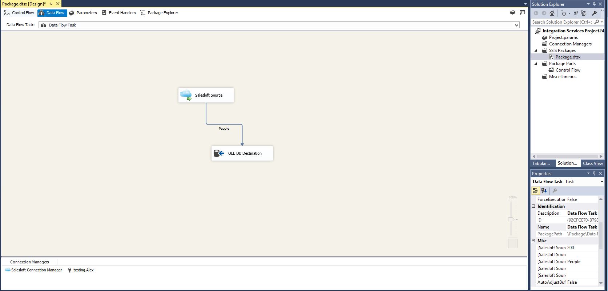608x291 pixels.
Task: Select the OLE DB Destination component
Action: 242,153
